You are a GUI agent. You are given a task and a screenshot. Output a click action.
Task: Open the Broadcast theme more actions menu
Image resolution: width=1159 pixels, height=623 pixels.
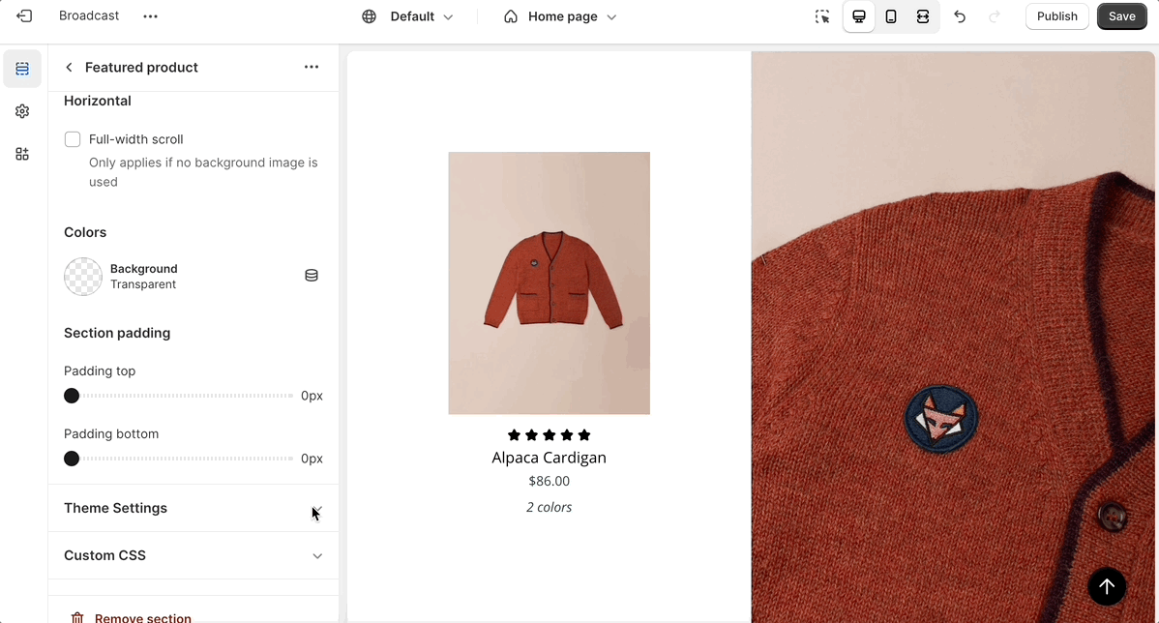pos(150,16)
